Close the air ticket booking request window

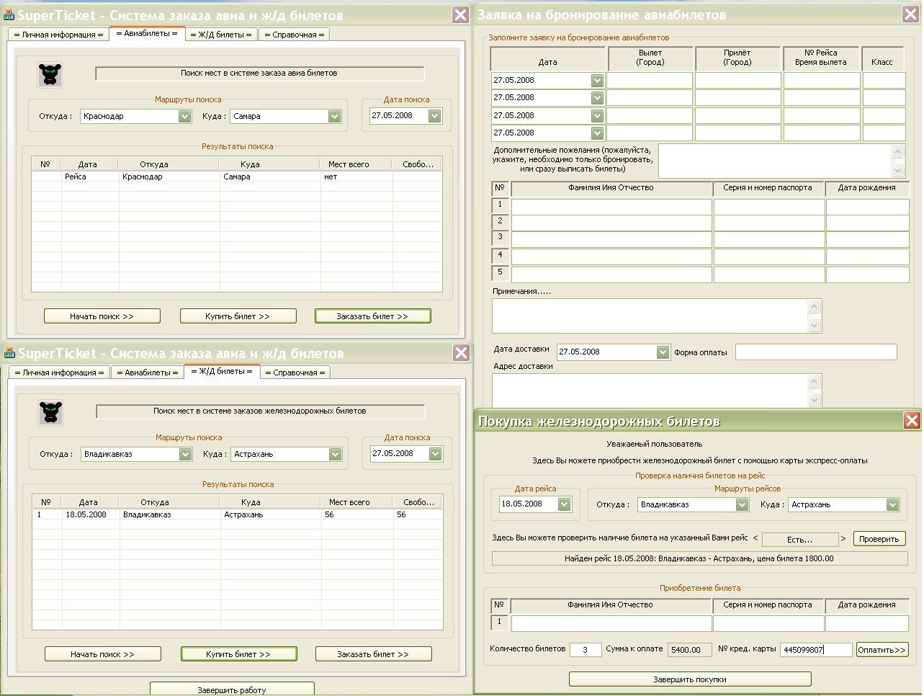pyautogui.click(x=910, y=14)
